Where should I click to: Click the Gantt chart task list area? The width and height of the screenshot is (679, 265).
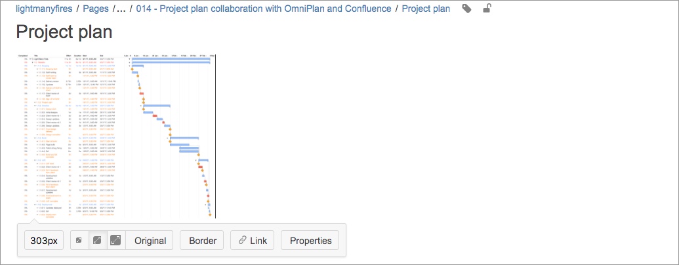click(70, 136)
